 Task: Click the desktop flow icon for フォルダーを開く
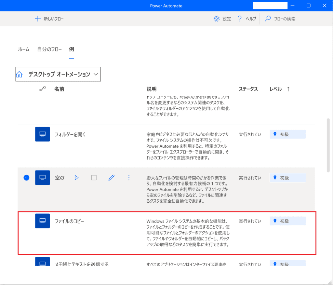pos(42,134)
